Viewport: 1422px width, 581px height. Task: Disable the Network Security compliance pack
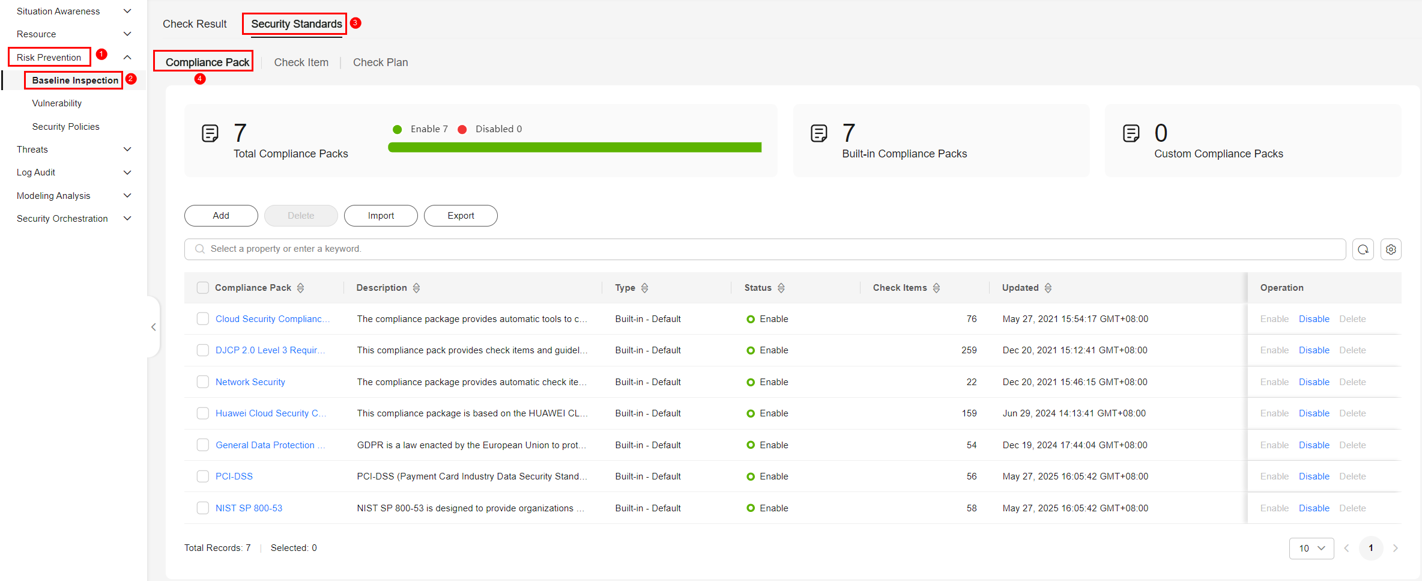coord(1314,382)
